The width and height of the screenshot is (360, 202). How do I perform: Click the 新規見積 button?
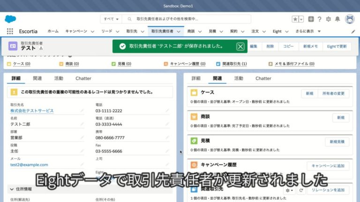[337, 141]
